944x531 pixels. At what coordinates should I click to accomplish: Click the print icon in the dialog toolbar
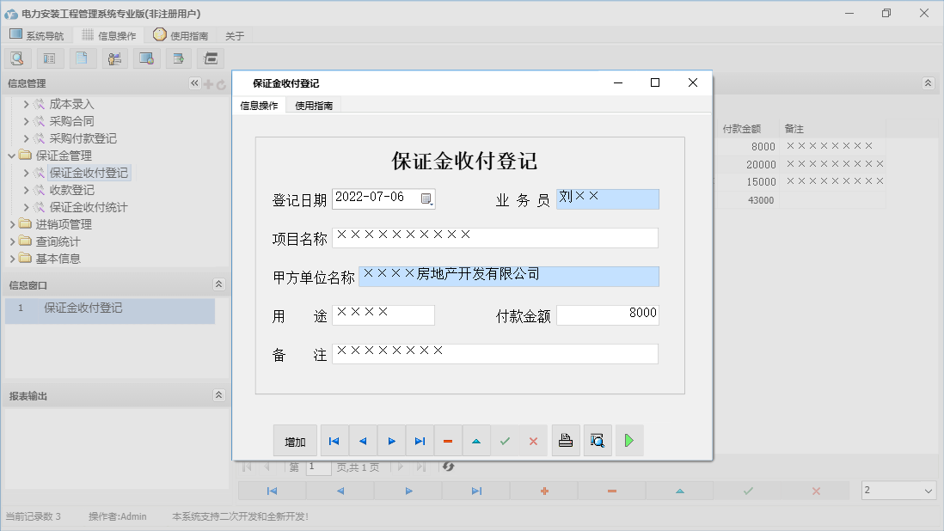566,440
